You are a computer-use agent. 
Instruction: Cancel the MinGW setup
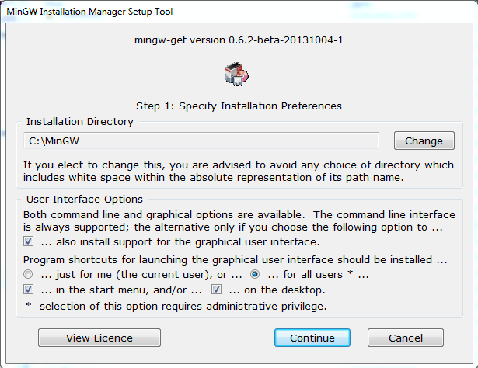tap(405, 338)
